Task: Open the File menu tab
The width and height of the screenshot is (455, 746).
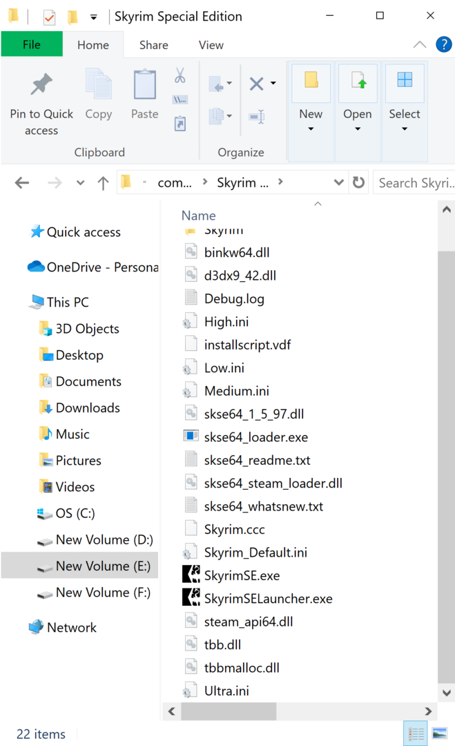Action: point(32,45)
